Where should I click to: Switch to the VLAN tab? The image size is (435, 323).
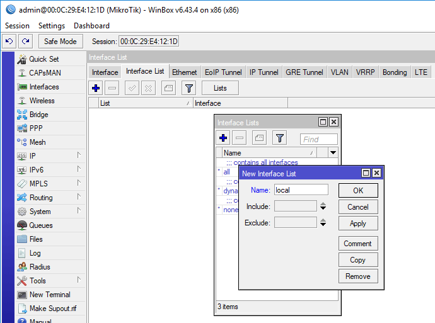point(340,72)
